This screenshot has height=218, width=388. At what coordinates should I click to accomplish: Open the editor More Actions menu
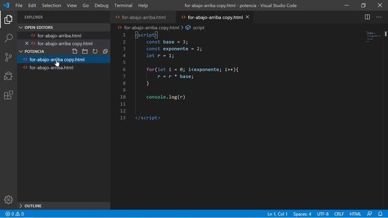coord(379,17)
